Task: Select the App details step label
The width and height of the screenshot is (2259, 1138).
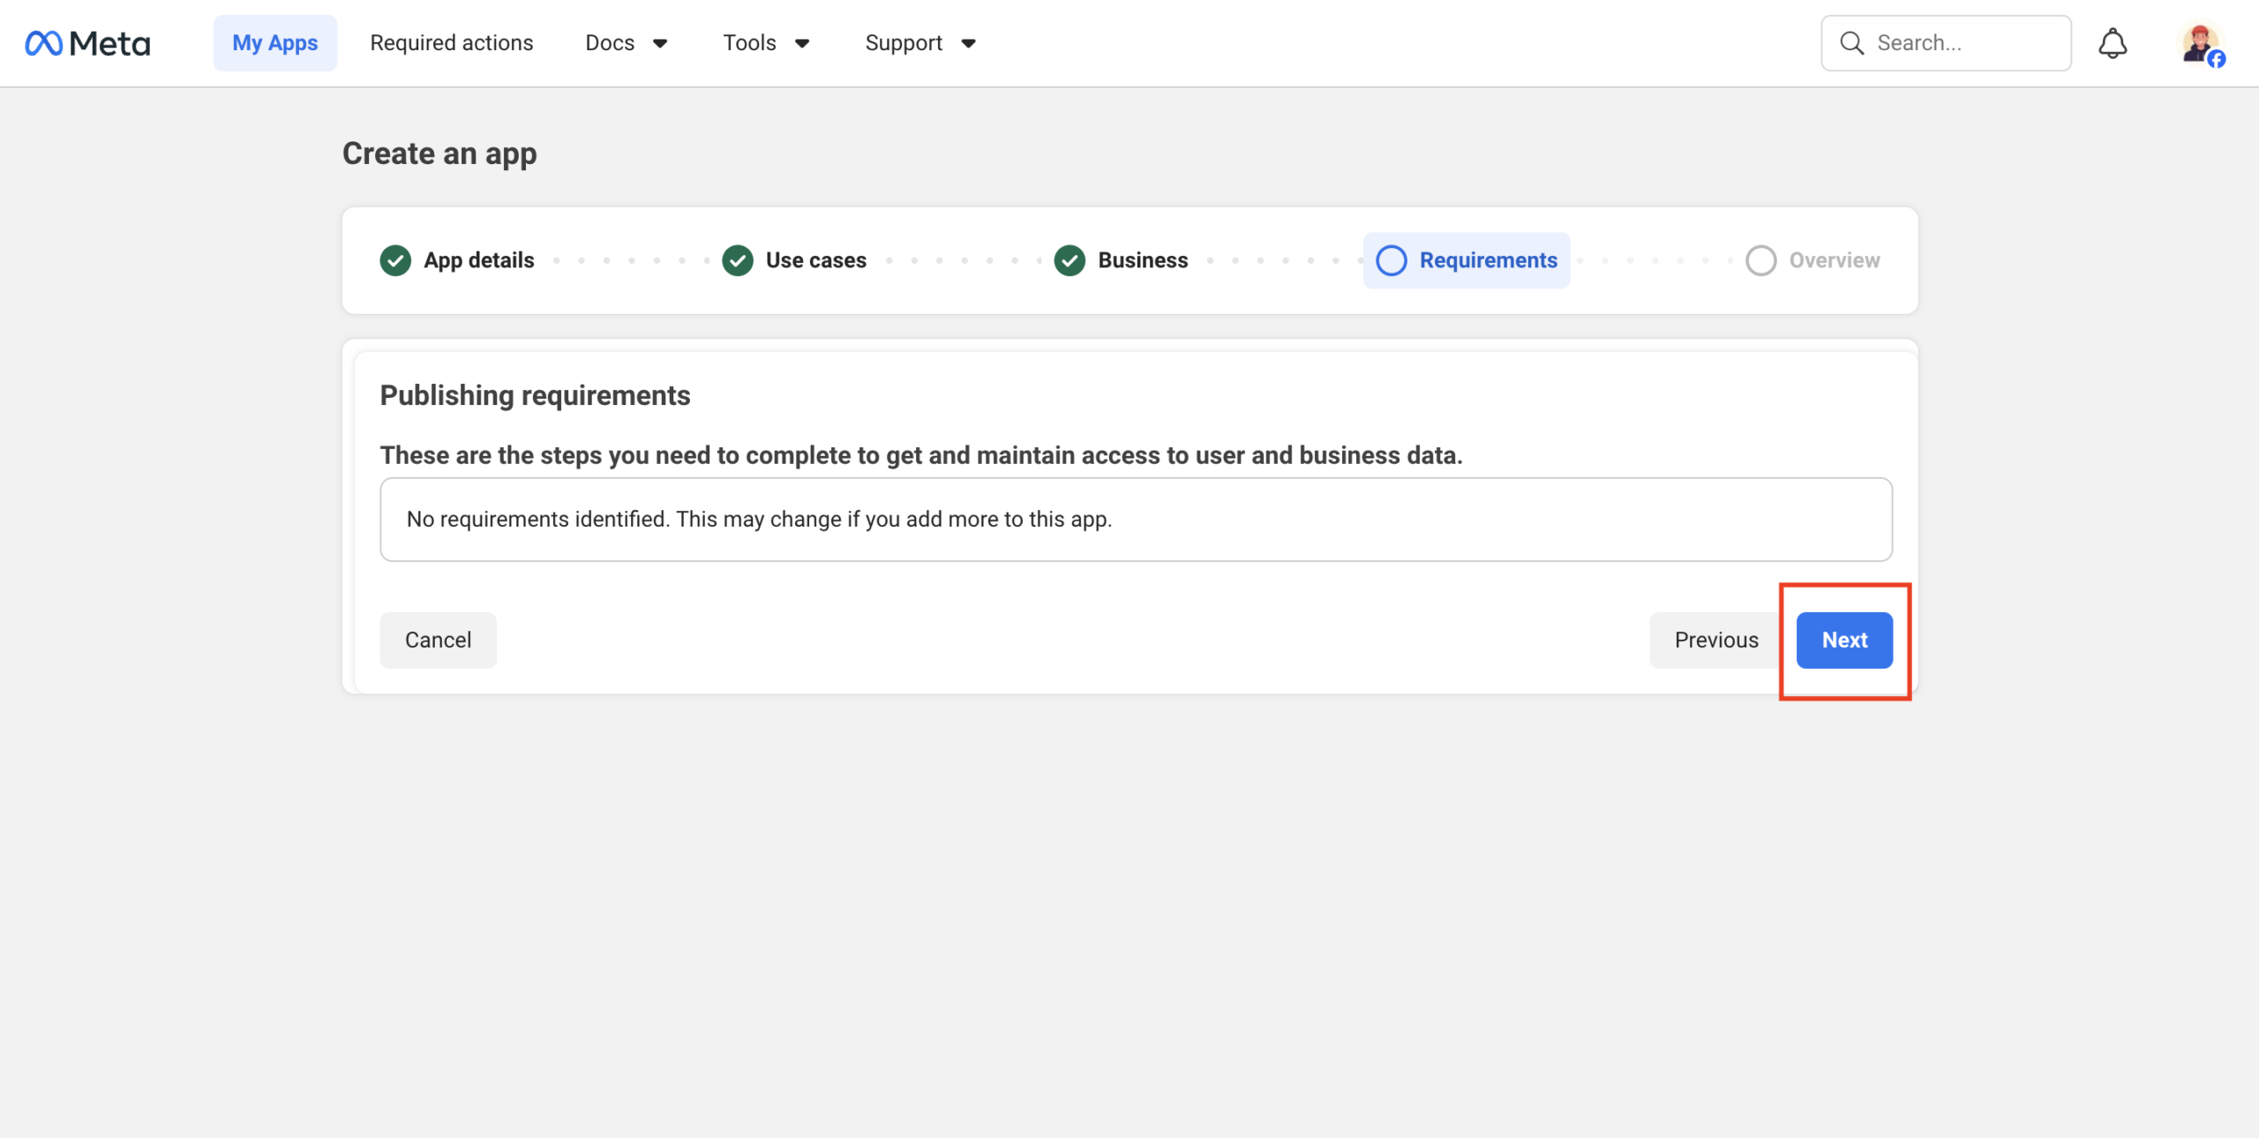Action: pyautogui.click(x=478, y=260)
